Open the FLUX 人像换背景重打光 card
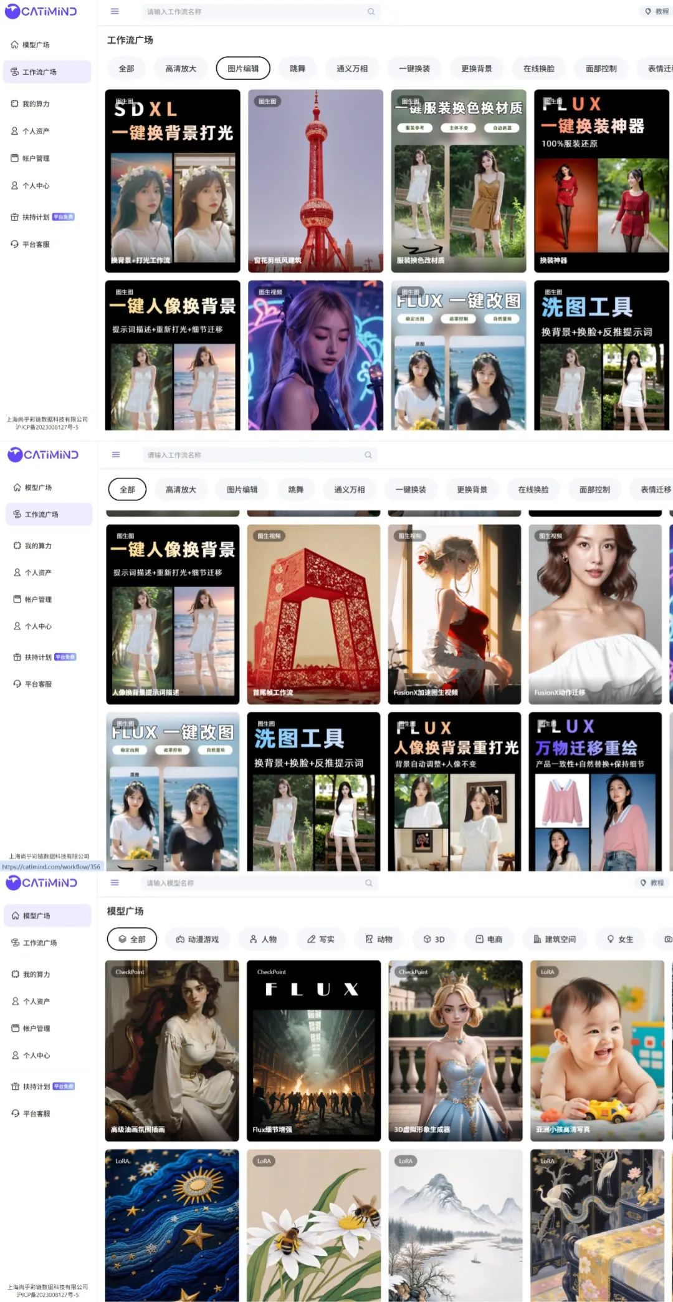The height and width of the screenshot is (1302, 673). 454,791
